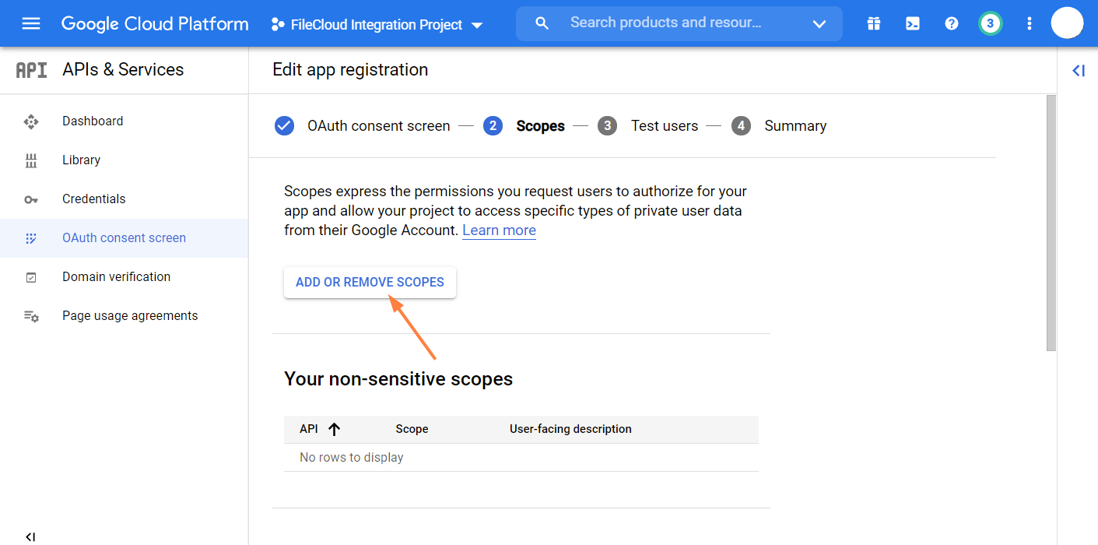This screenshot has width=1098, height=545.
Task: View the notifications badge showing 3
Action: [x=990, y=23]
